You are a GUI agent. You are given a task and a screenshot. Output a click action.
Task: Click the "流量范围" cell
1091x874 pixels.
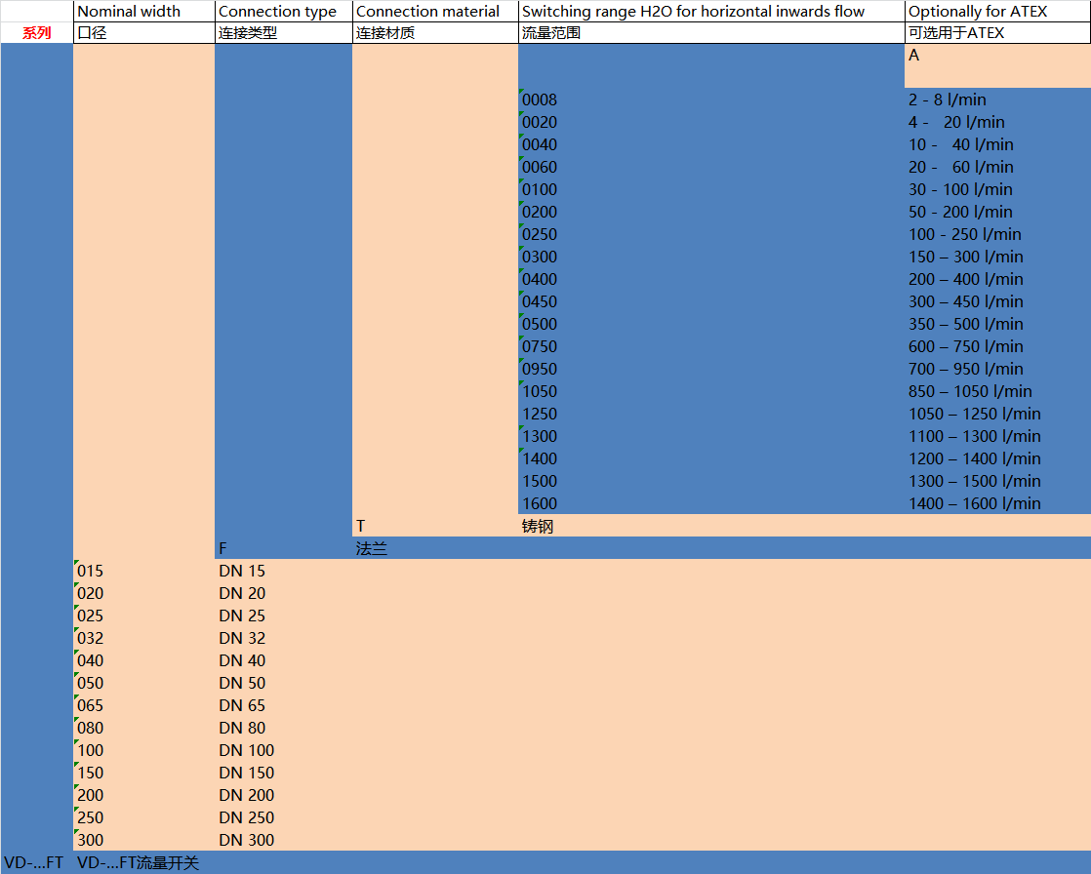coord(710,33)
